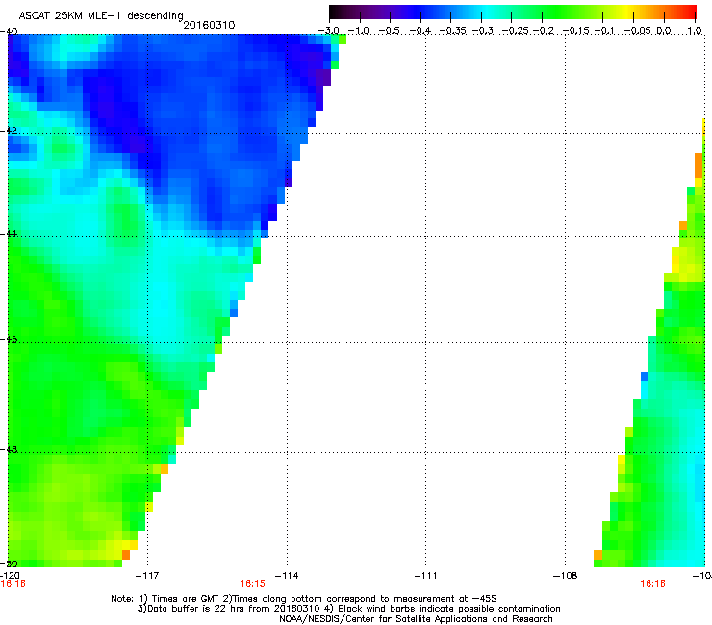Viewport: 712px width, 625px height.
Task: Click the latitude axis label -46
Action: [x=9, y=339]
